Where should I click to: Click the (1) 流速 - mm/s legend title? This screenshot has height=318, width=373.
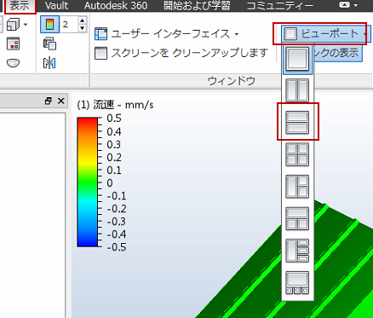115,105
